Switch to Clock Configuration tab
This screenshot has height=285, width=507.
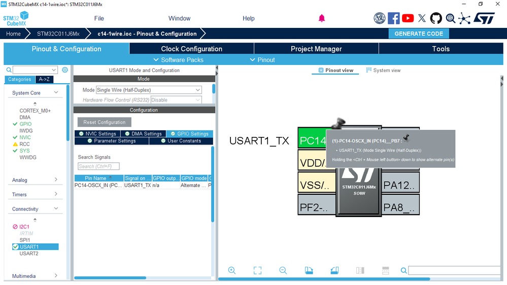coord(191,49)
